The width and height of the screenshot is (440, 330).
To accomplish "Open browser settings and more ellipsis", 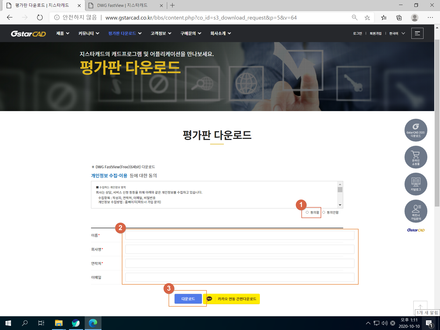I will tap(430, 18).
